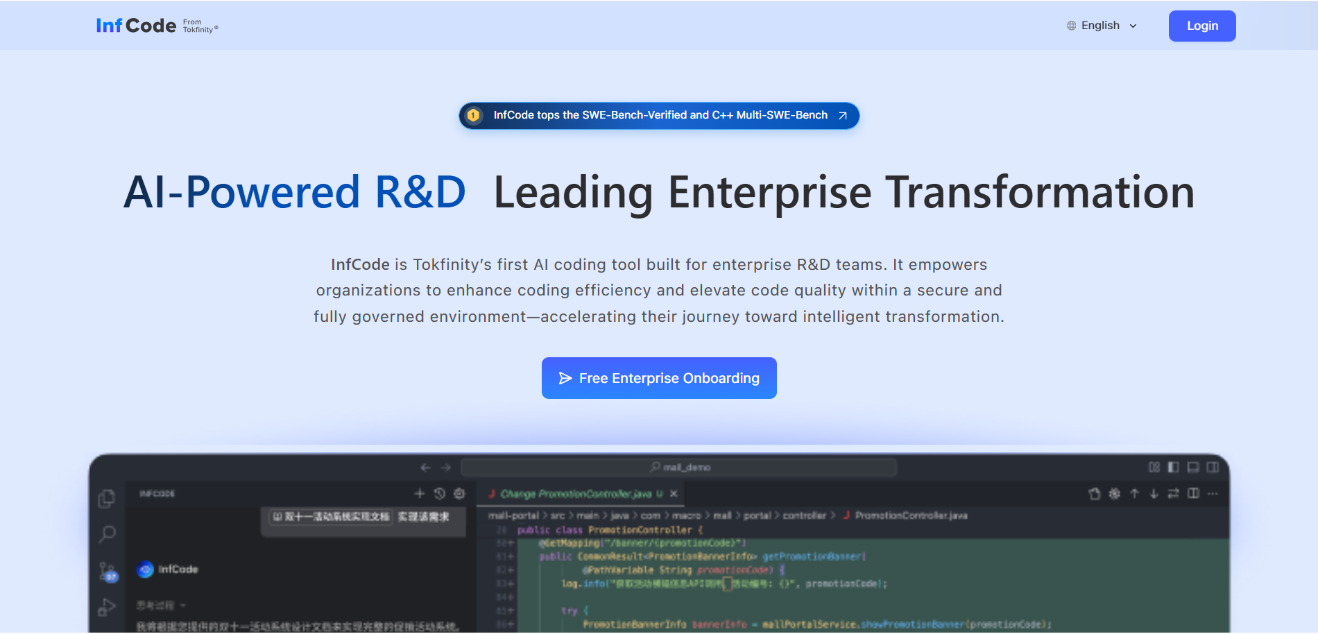Click the Login button
The height and width of the screenshot is (634, 1318).
pos(1202,26)
